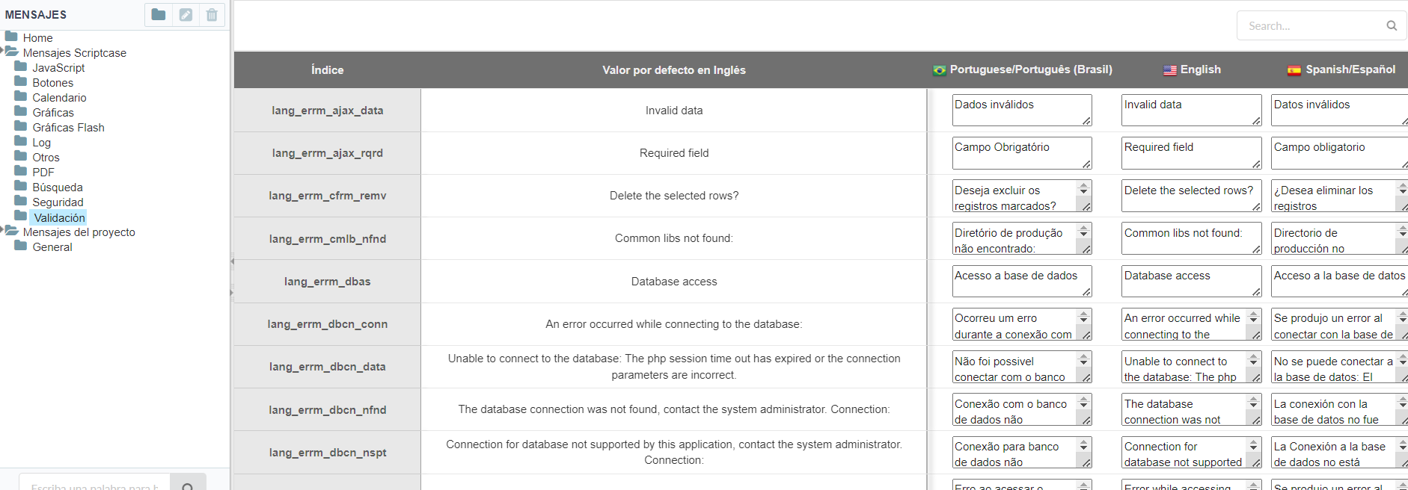The width and height of the screenshot is (1408, 490).
Task: Click the Índice column header
Action: click(327, 70)
